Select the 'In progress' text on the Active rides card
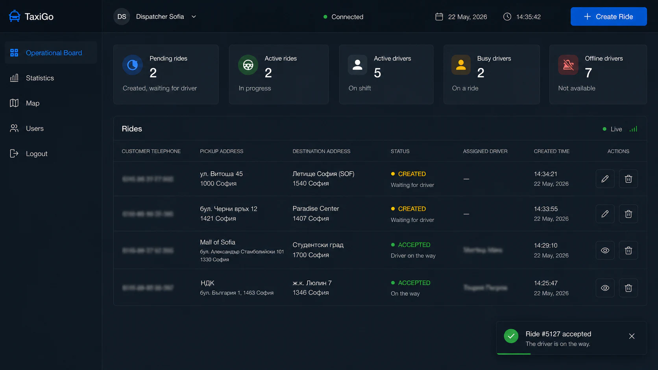 point(255,88)
